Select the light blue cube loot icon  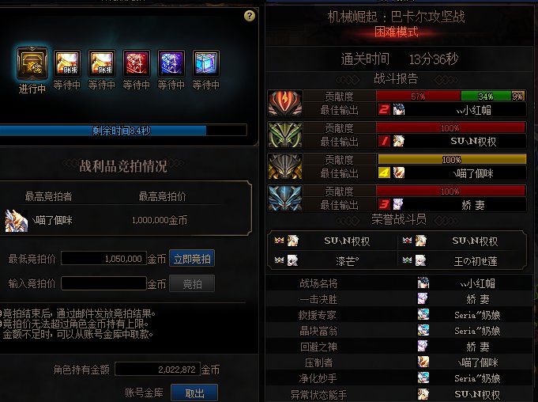[x=206, y=63]
